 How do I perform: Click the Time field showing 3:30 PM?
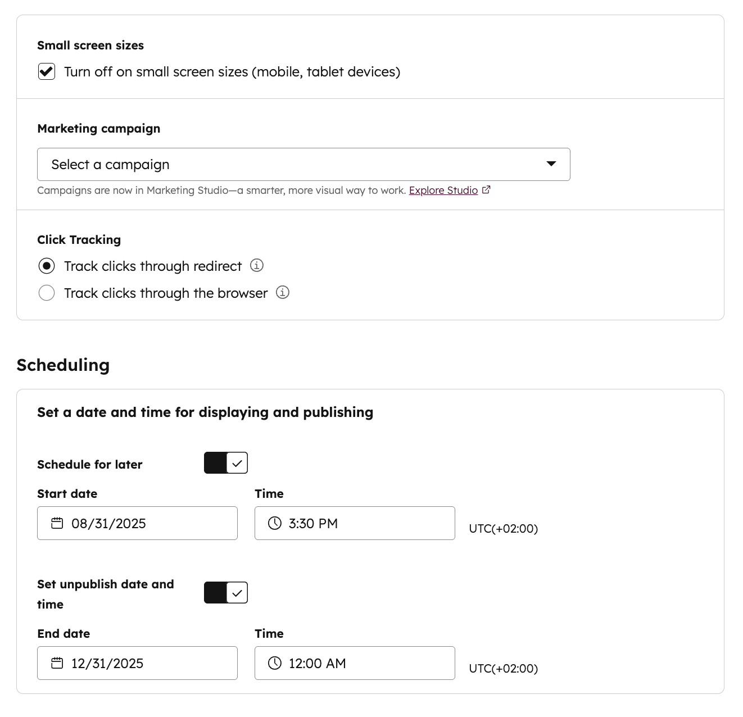click(x=355, y=523)
